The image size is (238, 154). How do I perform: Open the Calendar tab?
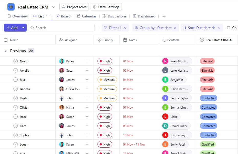point(86,16)
